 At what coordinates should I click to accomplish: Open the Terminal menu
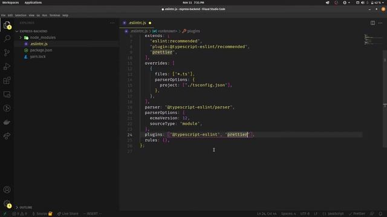tap(54, 15)
